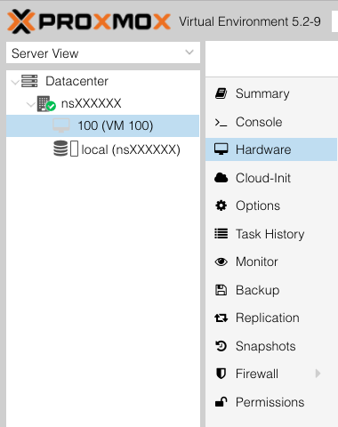Click the Replication arrows icon

pyautogui.click(x=221, y=318)
